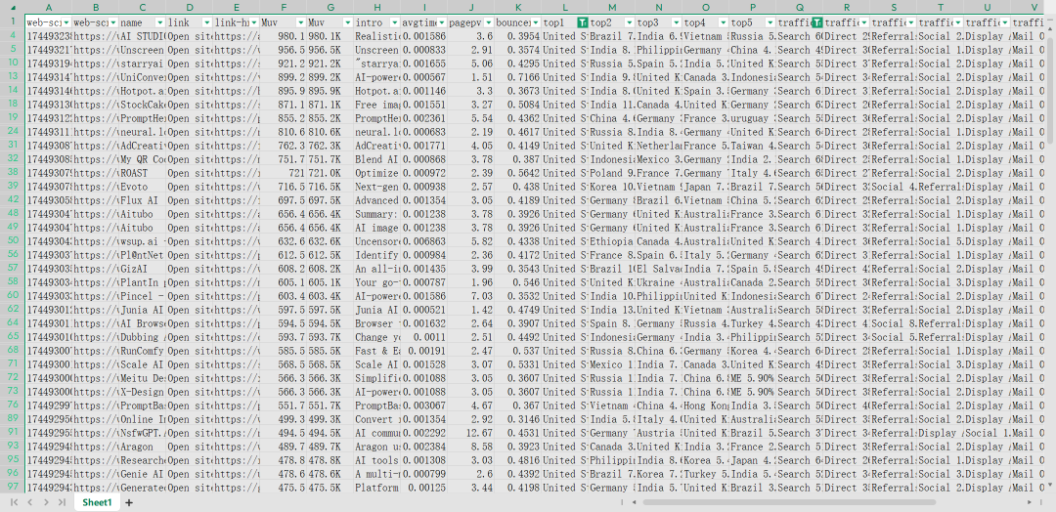Select the top3 cell "Ukraine"
This screenshot has width=1056, height=512.
pos(658,282)
